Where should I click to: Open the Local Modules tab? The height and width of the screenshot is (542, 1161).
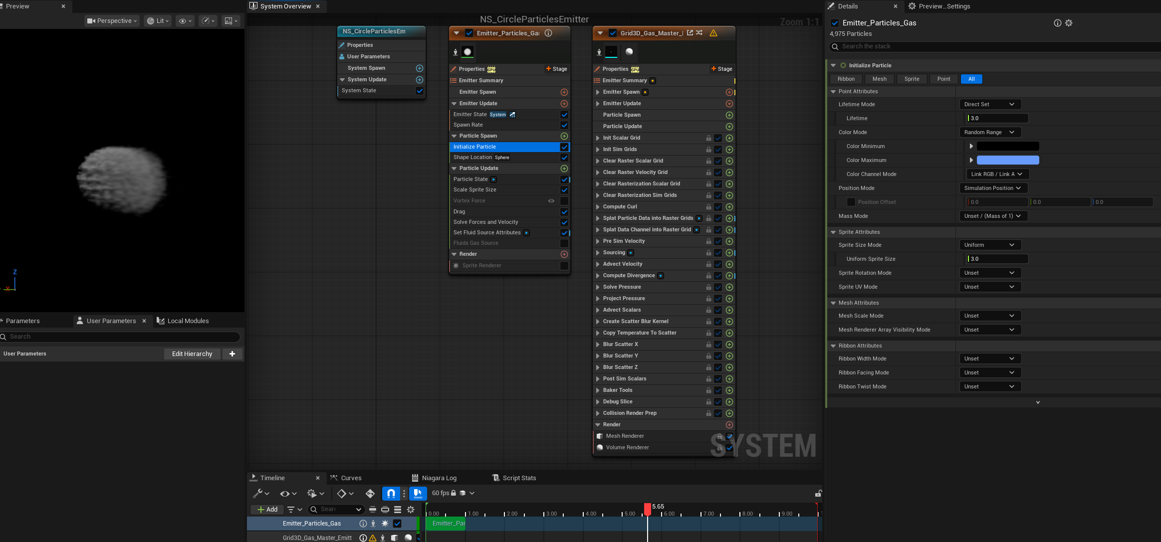pos(188,321)
